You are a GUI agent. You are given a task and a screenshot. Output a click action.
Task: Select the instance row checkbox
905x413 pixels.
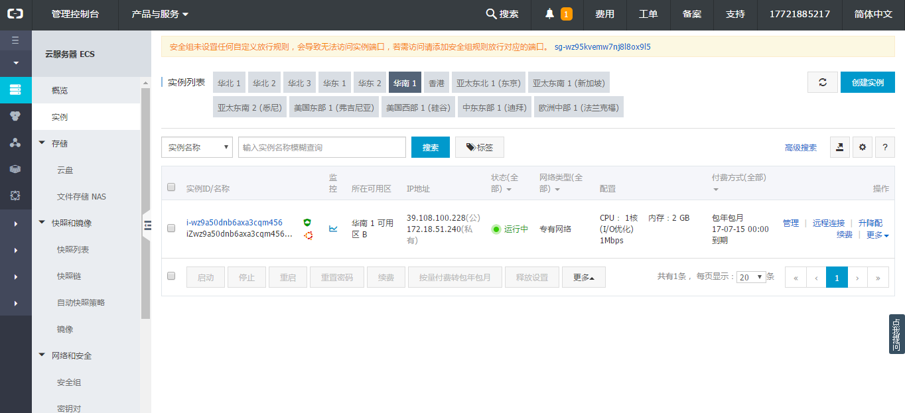[x=171, y=228]
